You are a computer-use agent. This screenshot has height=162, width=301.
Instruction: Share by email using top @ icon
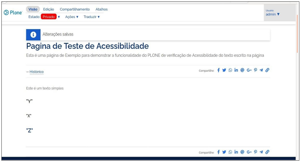[x=242, y=70]
